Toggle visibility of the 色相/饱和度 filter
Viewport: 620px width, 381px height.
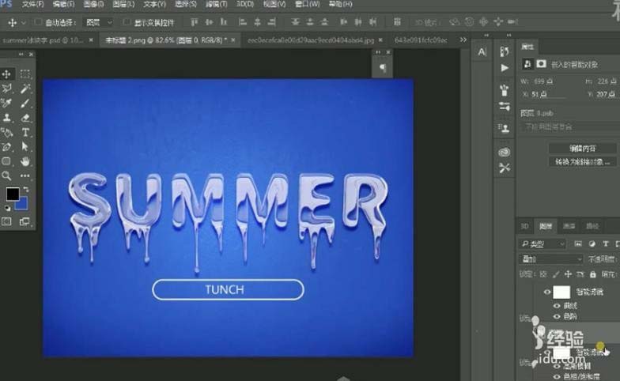pyautogui.click(x=557, y=376)
